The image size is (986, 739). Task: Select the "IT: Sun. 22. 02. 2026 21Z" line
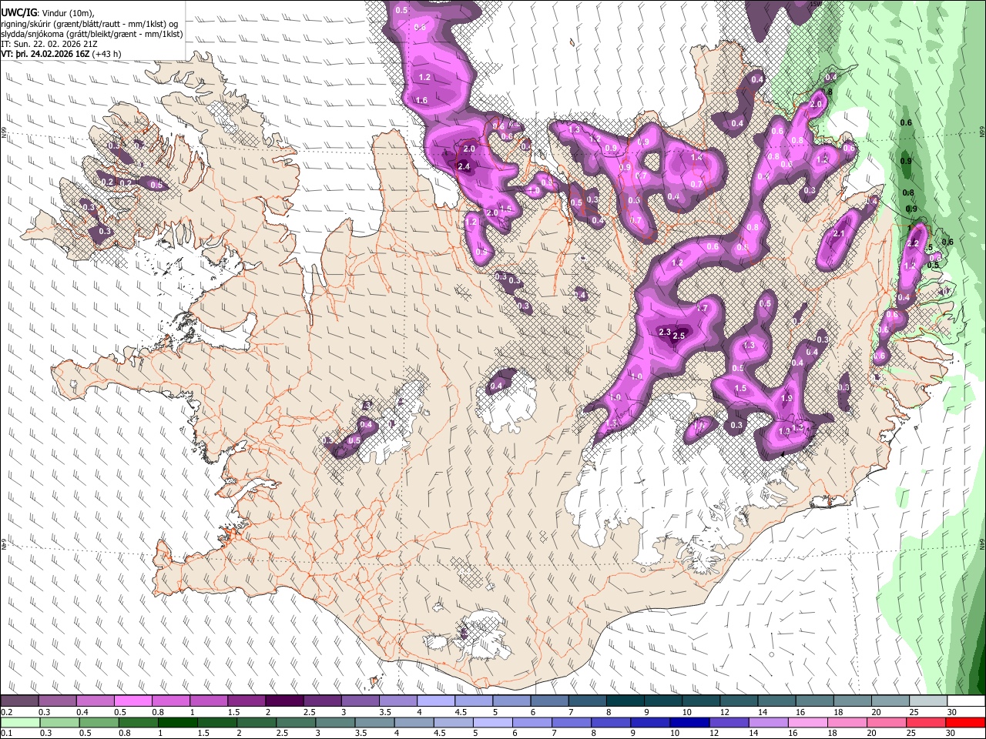[49, 44]
